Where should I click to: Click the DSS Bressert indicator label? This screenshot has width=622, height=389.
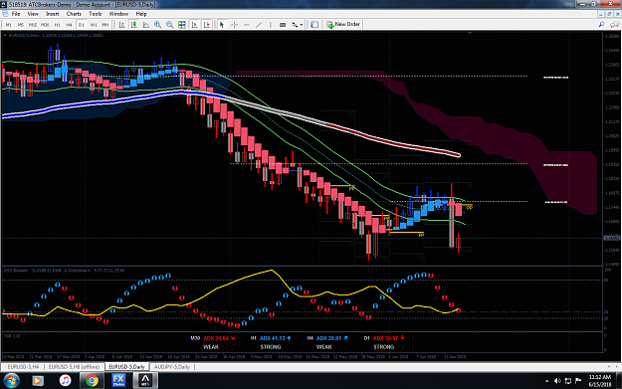16,271
